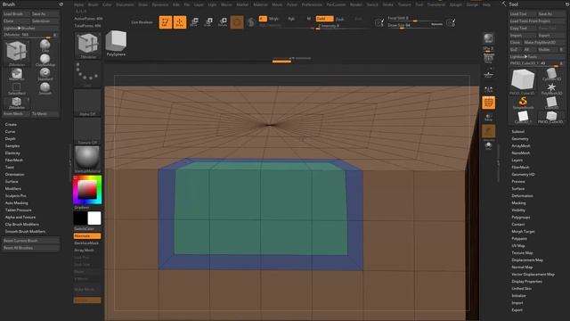Screen dimensions: 570x321
Task: Open the Document menu
Action: (x=125, y=4)
